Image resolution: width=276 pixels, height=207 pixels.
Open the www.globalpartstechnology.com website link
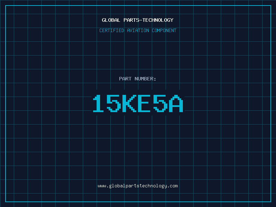138,186
